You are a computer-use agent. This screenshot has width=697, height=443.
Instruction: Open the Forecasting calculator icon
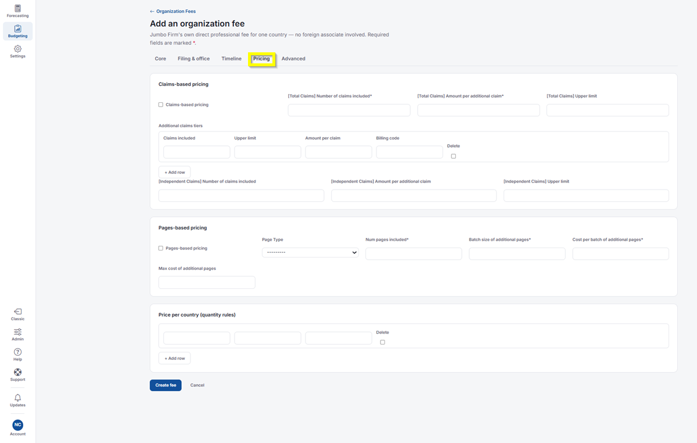pos(17,9)
